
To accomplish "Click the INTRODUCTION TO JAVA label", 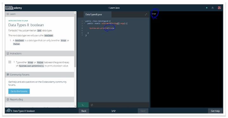I will [18, 21].
